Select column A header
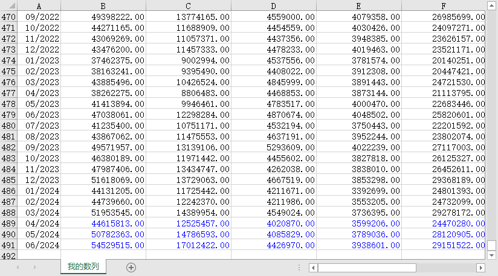 point(39,5)
